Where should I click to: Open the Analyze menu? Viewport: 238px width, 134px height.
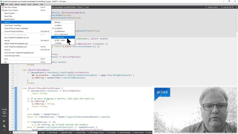(23, 4)
